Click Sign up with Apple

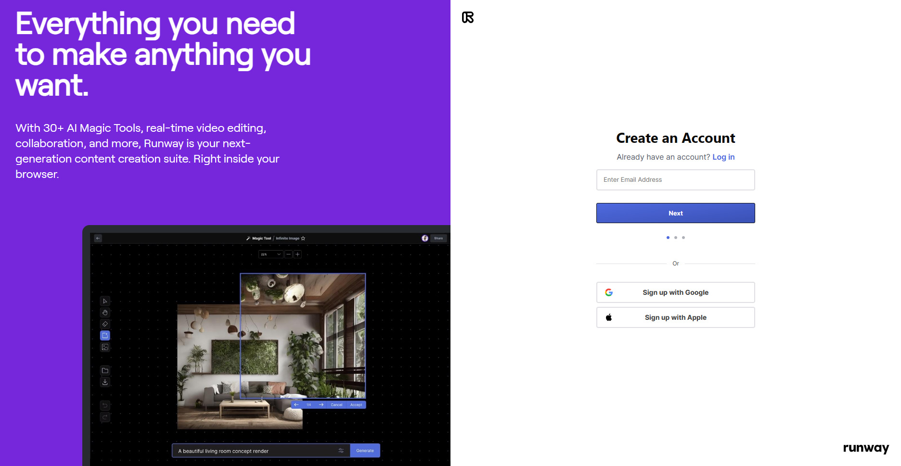675,317
